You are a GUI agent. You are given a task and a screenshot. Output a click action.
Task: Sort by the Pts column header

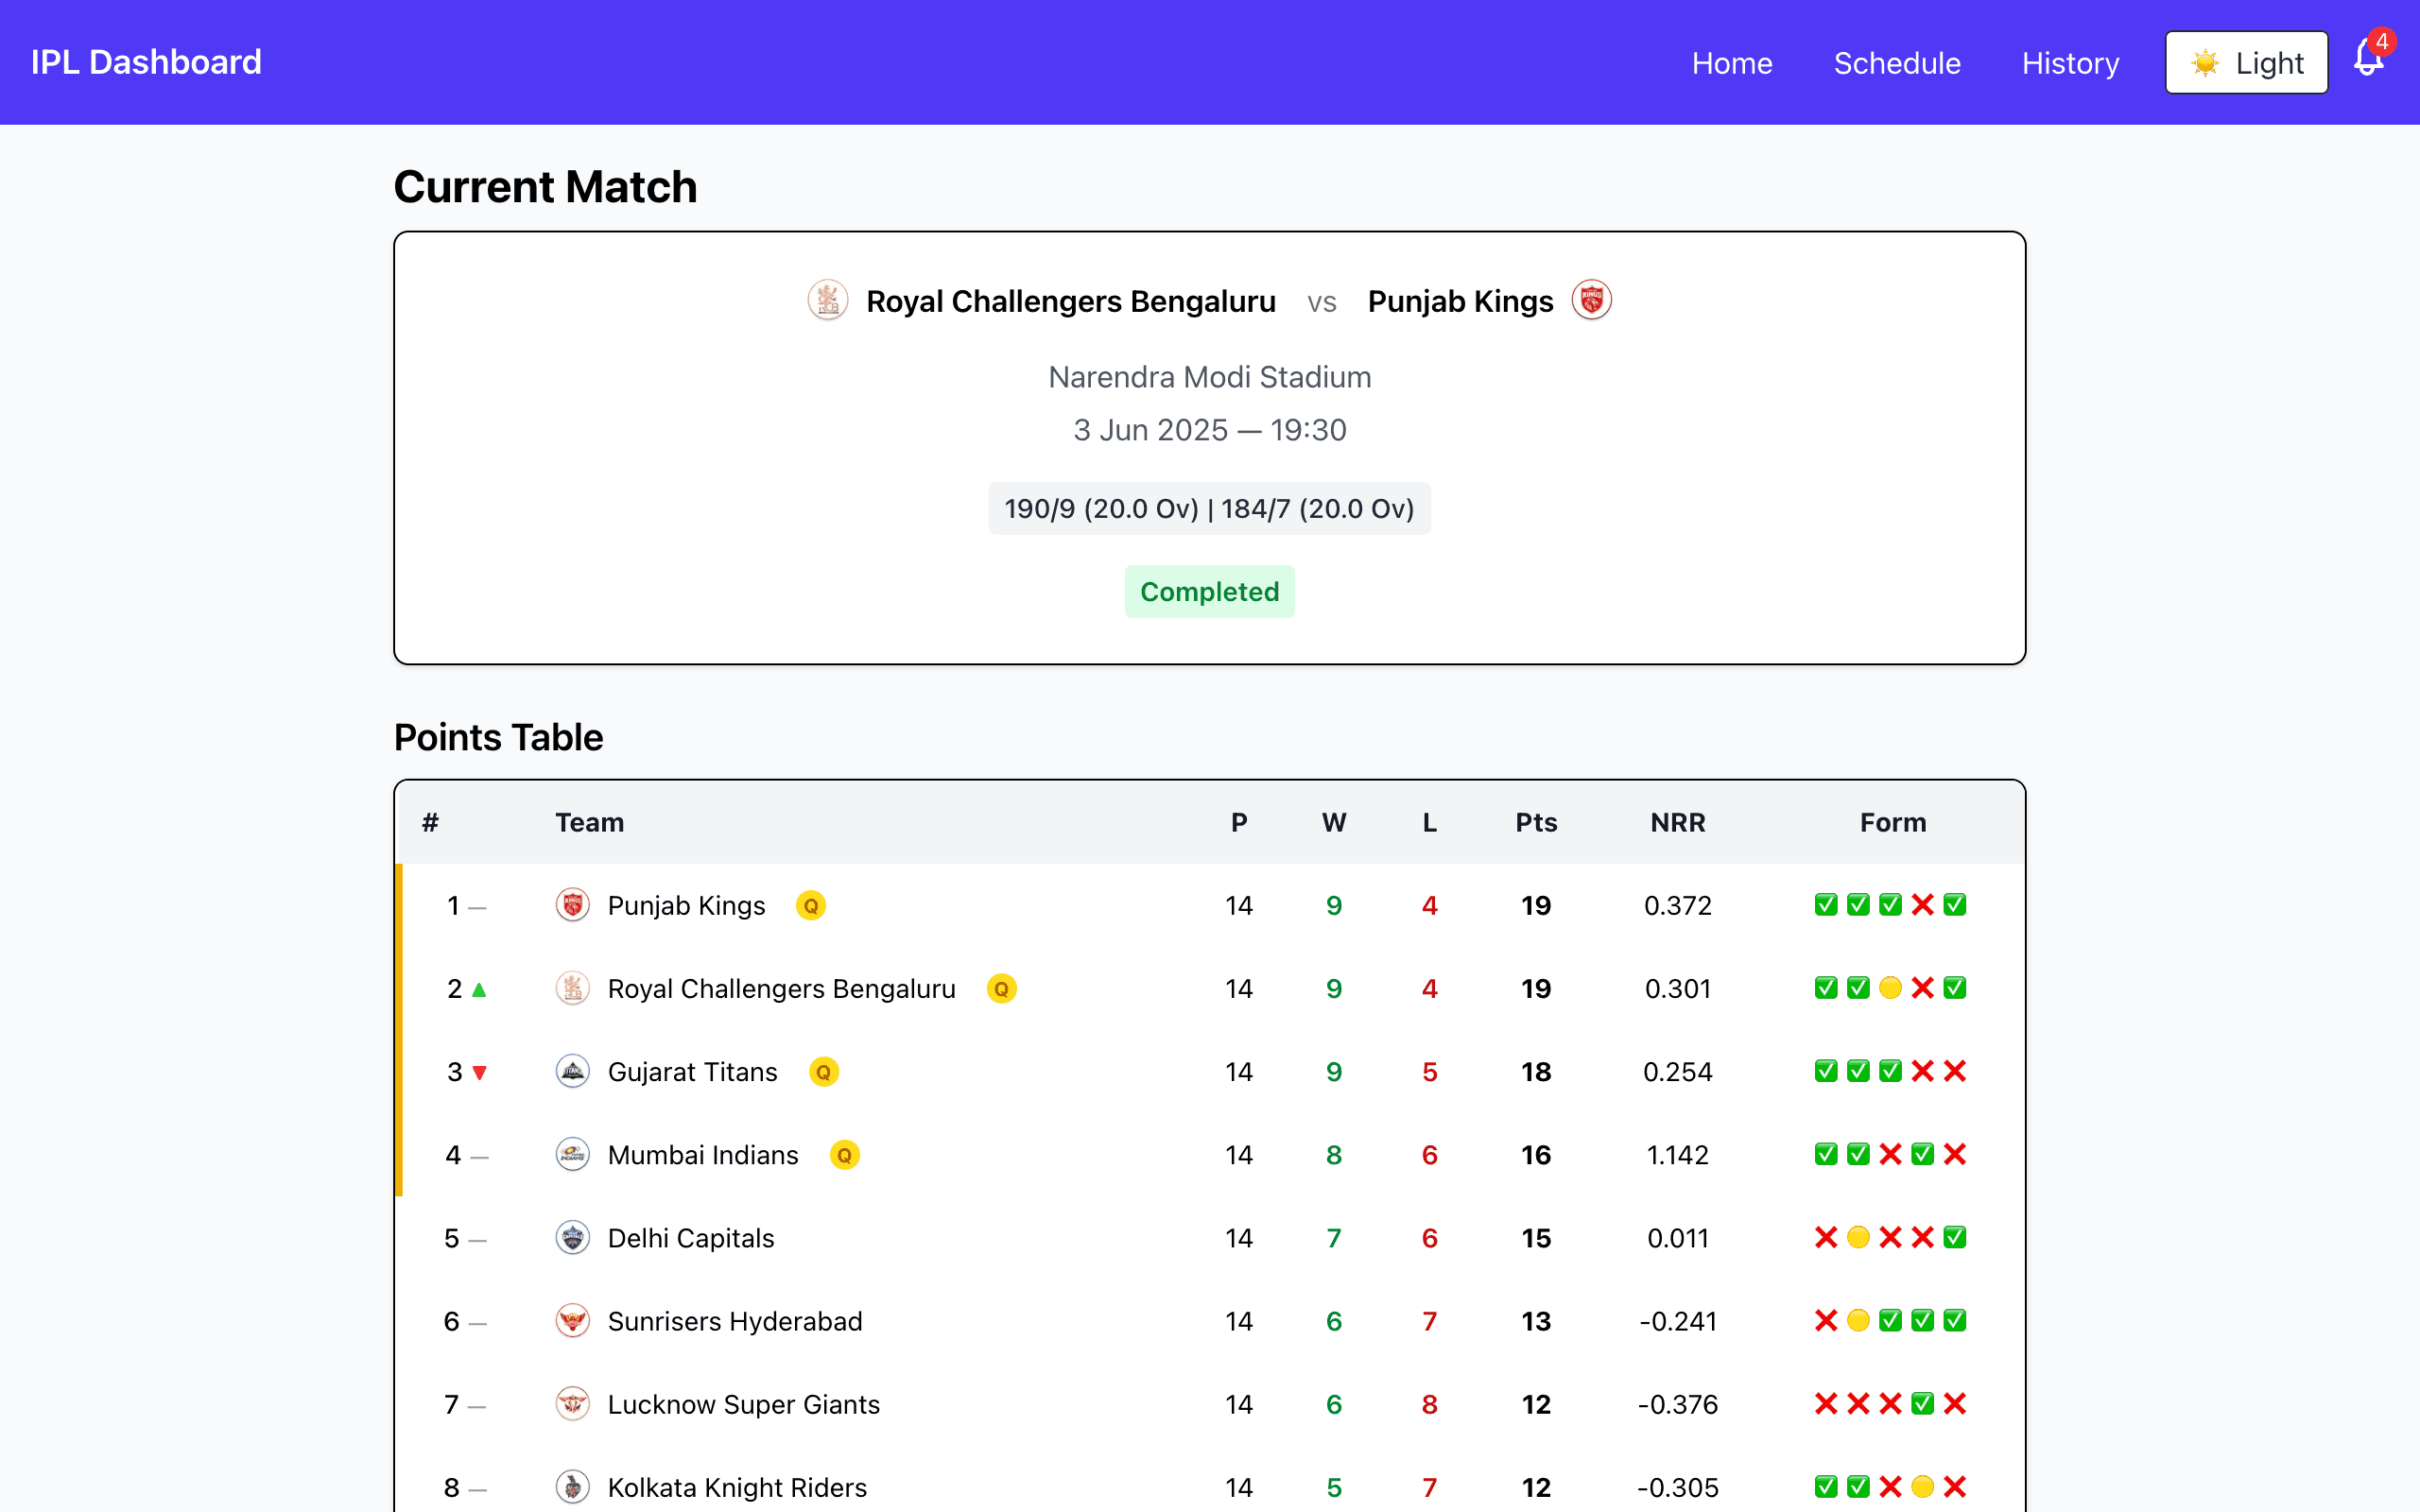(1536, 822)
